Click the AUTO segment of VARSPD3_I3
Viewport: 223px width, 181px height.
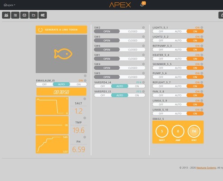coord(120,95)
